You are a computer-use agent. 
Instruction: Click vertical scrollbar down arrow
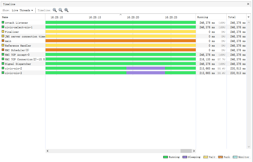point(249,147)
